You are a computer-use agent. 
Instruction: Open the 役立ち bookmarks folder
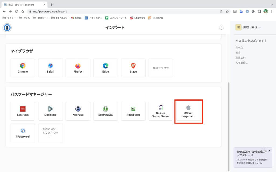(24, 18)
